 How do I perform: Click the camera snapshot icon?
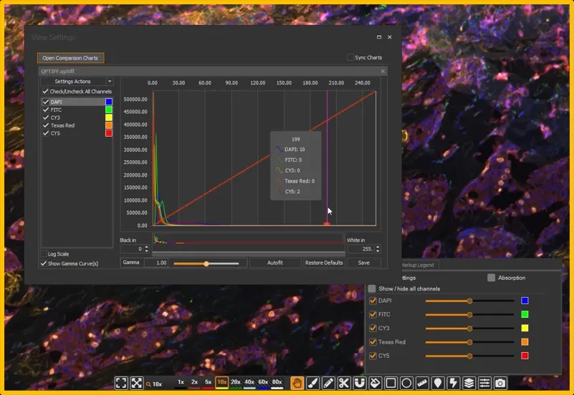click(500, 383)
